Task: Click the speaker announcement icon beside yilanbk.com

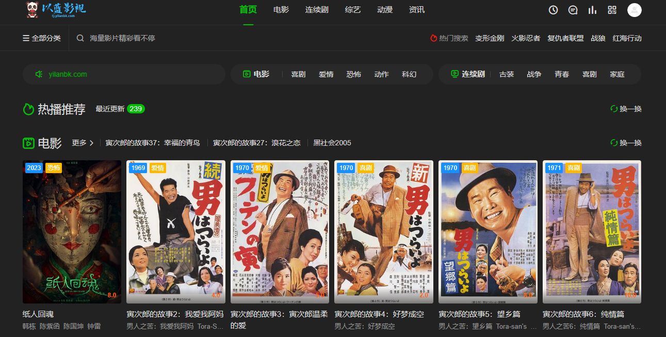Action: pos(39,74)
